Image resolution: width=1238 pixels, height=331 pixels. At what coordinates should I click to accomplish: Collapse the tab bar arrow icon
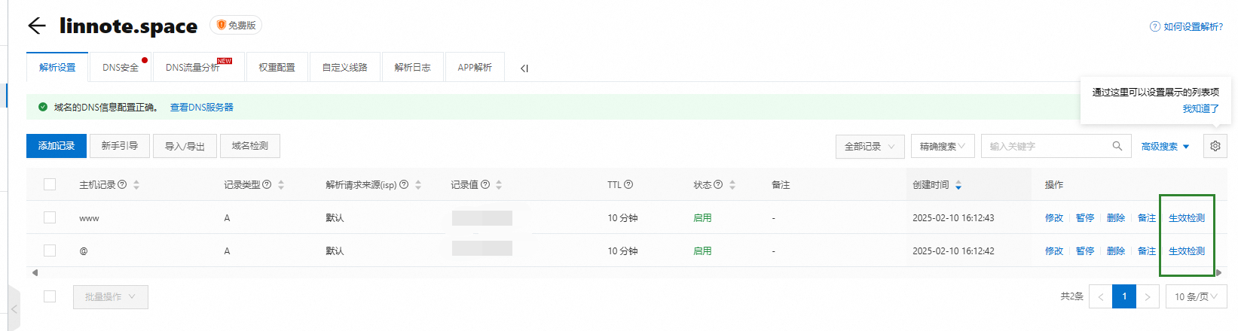click(524, 68)
